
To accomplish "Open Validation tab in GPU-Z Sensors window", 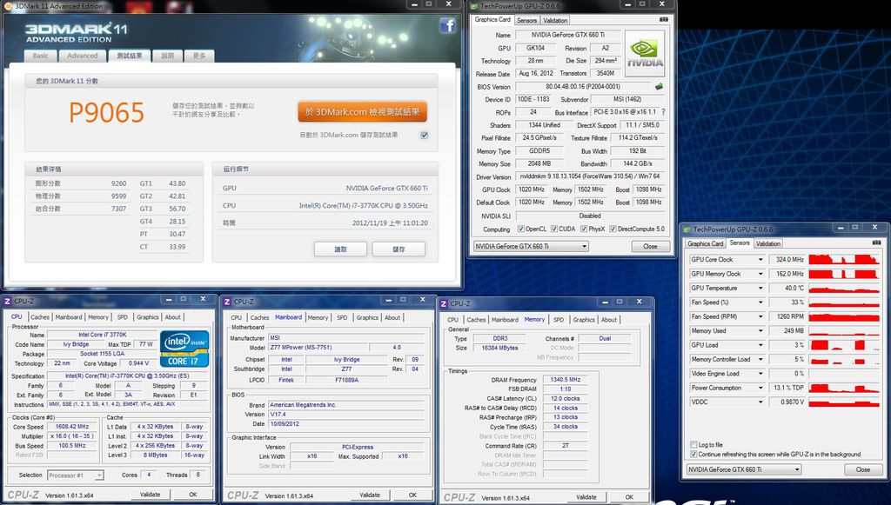I will coord(768,243).
